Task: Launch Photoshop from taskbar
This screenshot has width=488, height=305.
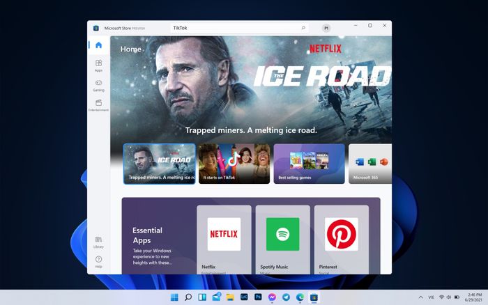Action: click(258, 297)
